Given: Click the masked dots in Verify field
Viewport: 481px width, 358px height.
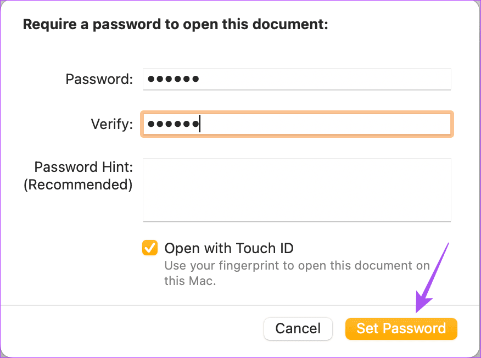Looking at the screenshot, I should tap(172, 124).
